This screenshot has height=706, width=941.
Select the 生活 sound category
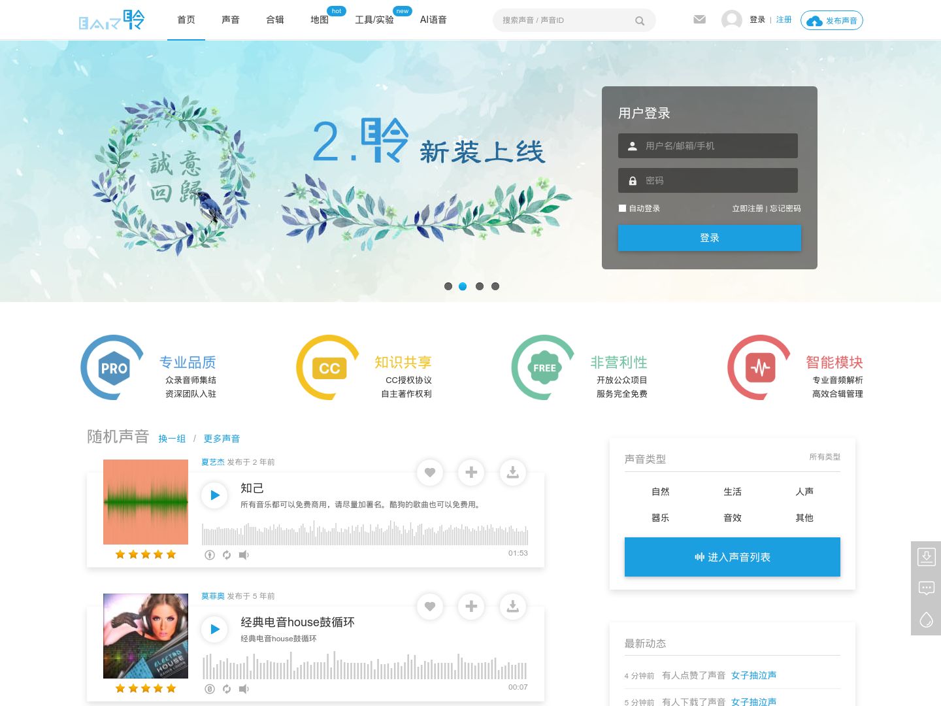(x=733, y=492)
